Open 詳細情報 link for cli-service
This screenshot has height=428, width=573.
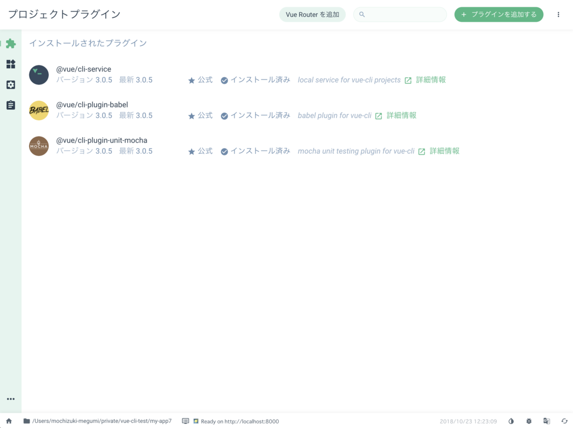(x=431, y=80)
